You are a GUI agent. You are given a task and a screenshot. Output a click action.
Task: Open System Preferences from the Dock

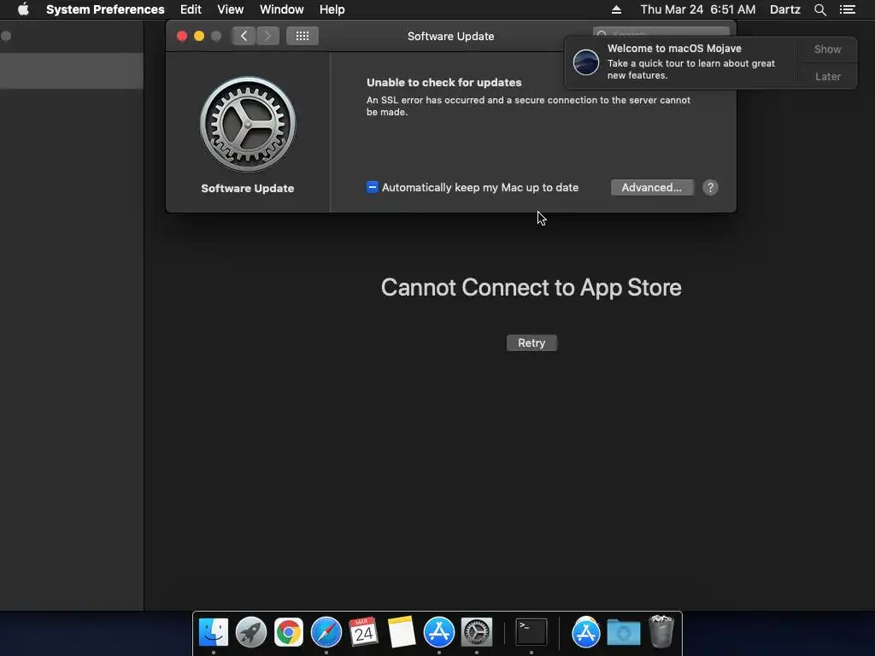(x=477, y=633)
